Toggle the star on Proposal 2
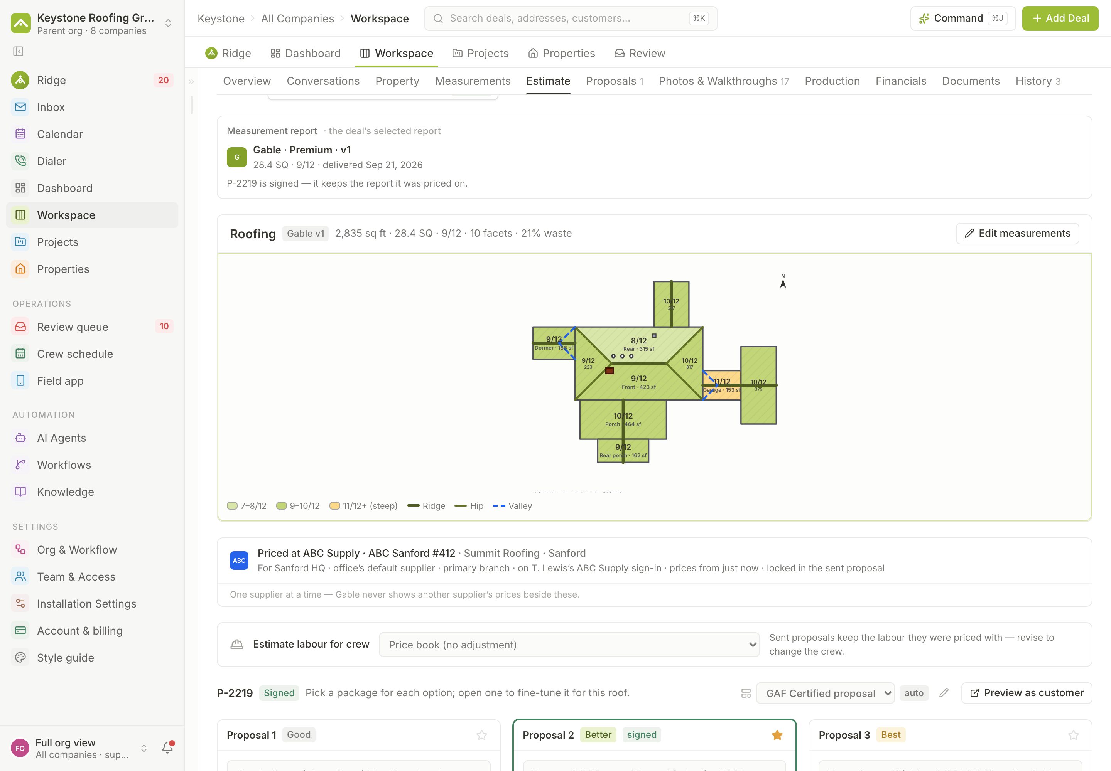Viewport: 1111px width, 771px height. click(777, 735)
